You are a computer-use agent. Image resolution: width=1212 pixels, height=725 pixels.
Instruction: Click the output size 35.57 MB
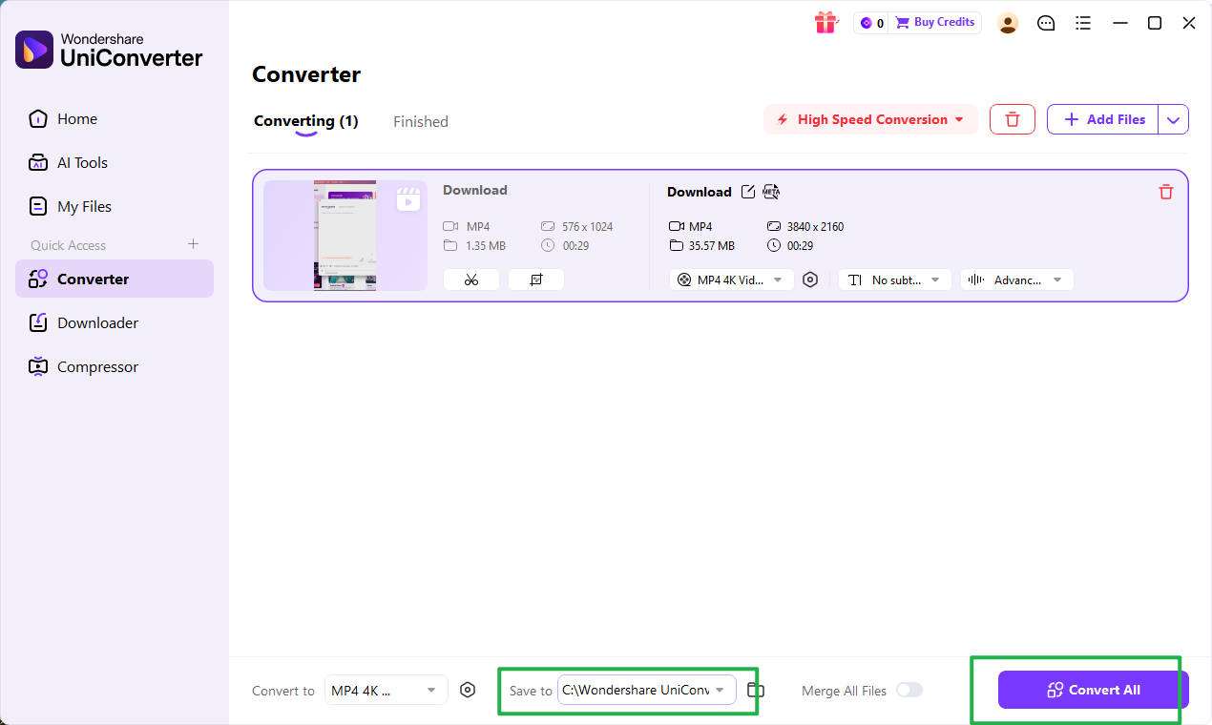(712, 245)
